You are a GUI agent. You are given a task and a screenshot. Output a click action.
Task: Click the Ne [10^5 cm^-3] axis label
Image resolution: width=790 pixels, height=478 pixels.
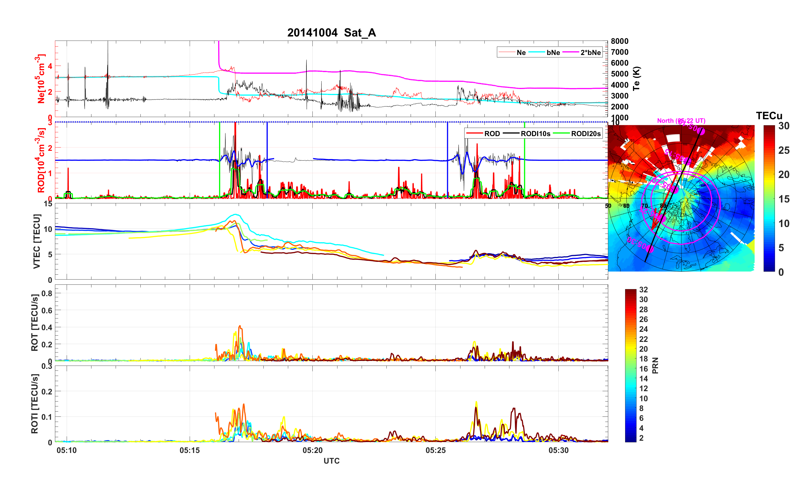point(40,79)
